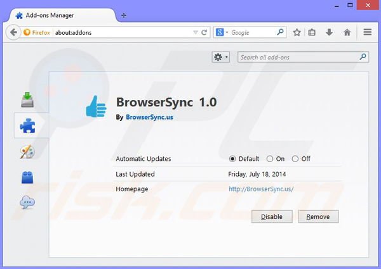Disable the BrowserSync extension
381x269 pixels.
(272, 216)
